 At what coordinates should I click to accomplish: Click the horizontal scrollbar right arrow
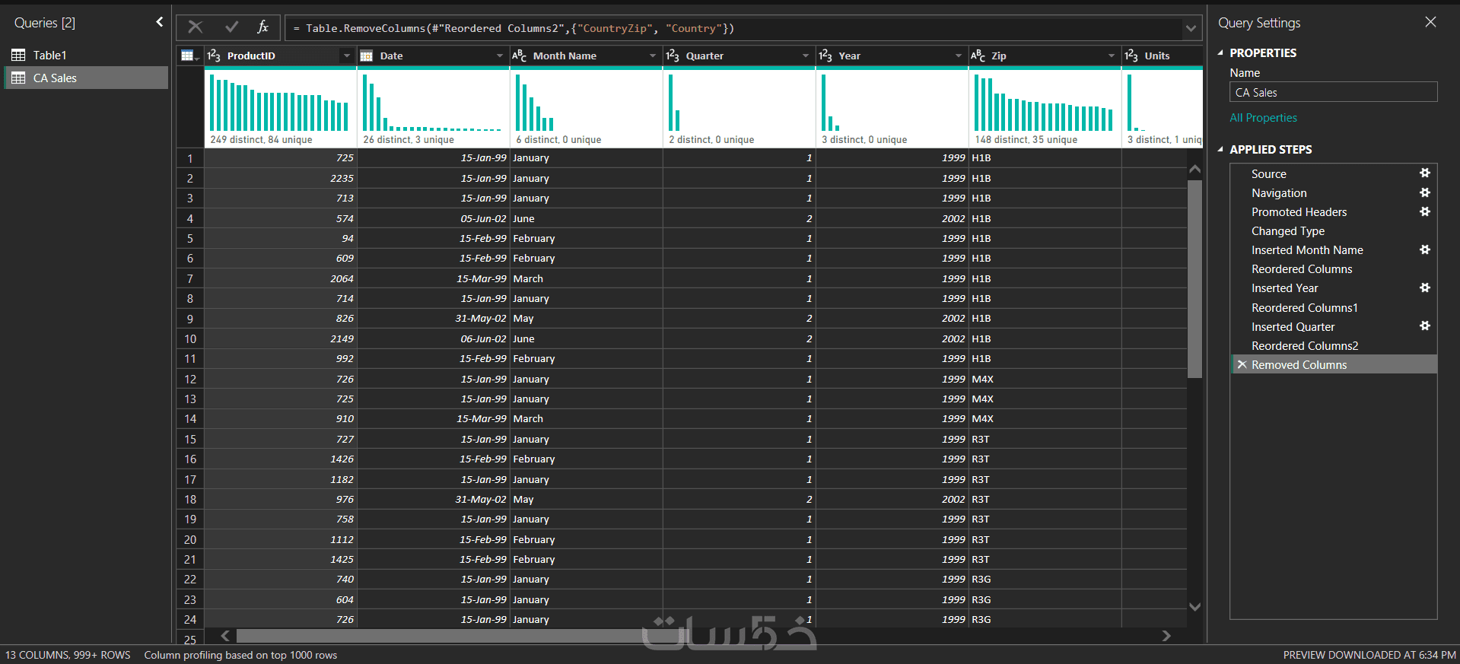point(1166,636)
